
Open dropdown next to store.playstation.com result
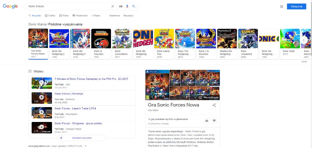(x=86, y=146)
